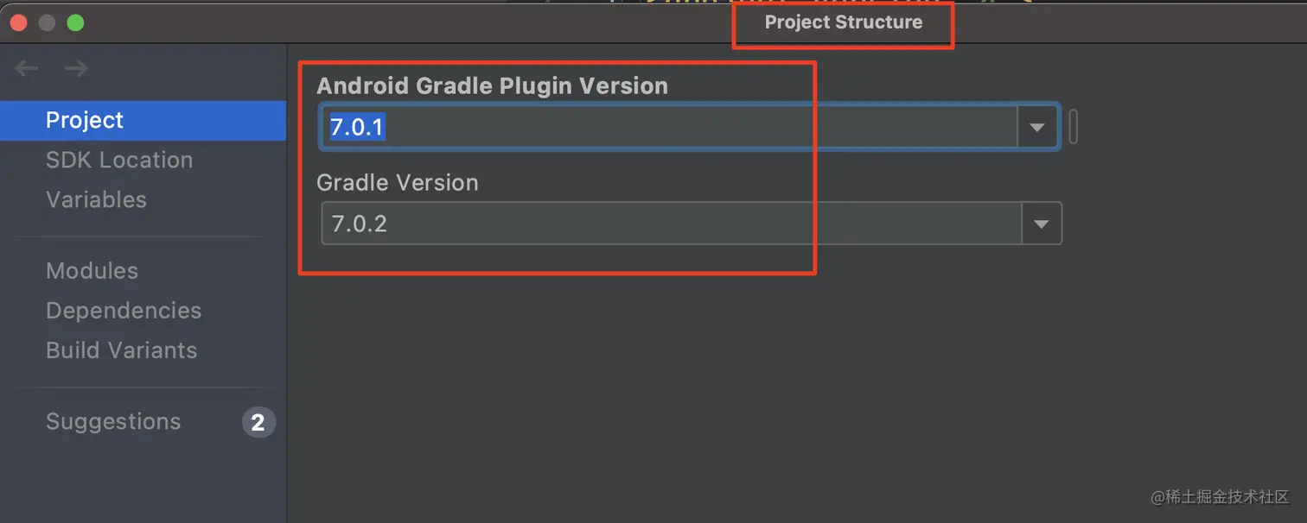Screen dimensions: 1307x523
Task: Switch to Dependencies section
Action: tap(124, 311)
